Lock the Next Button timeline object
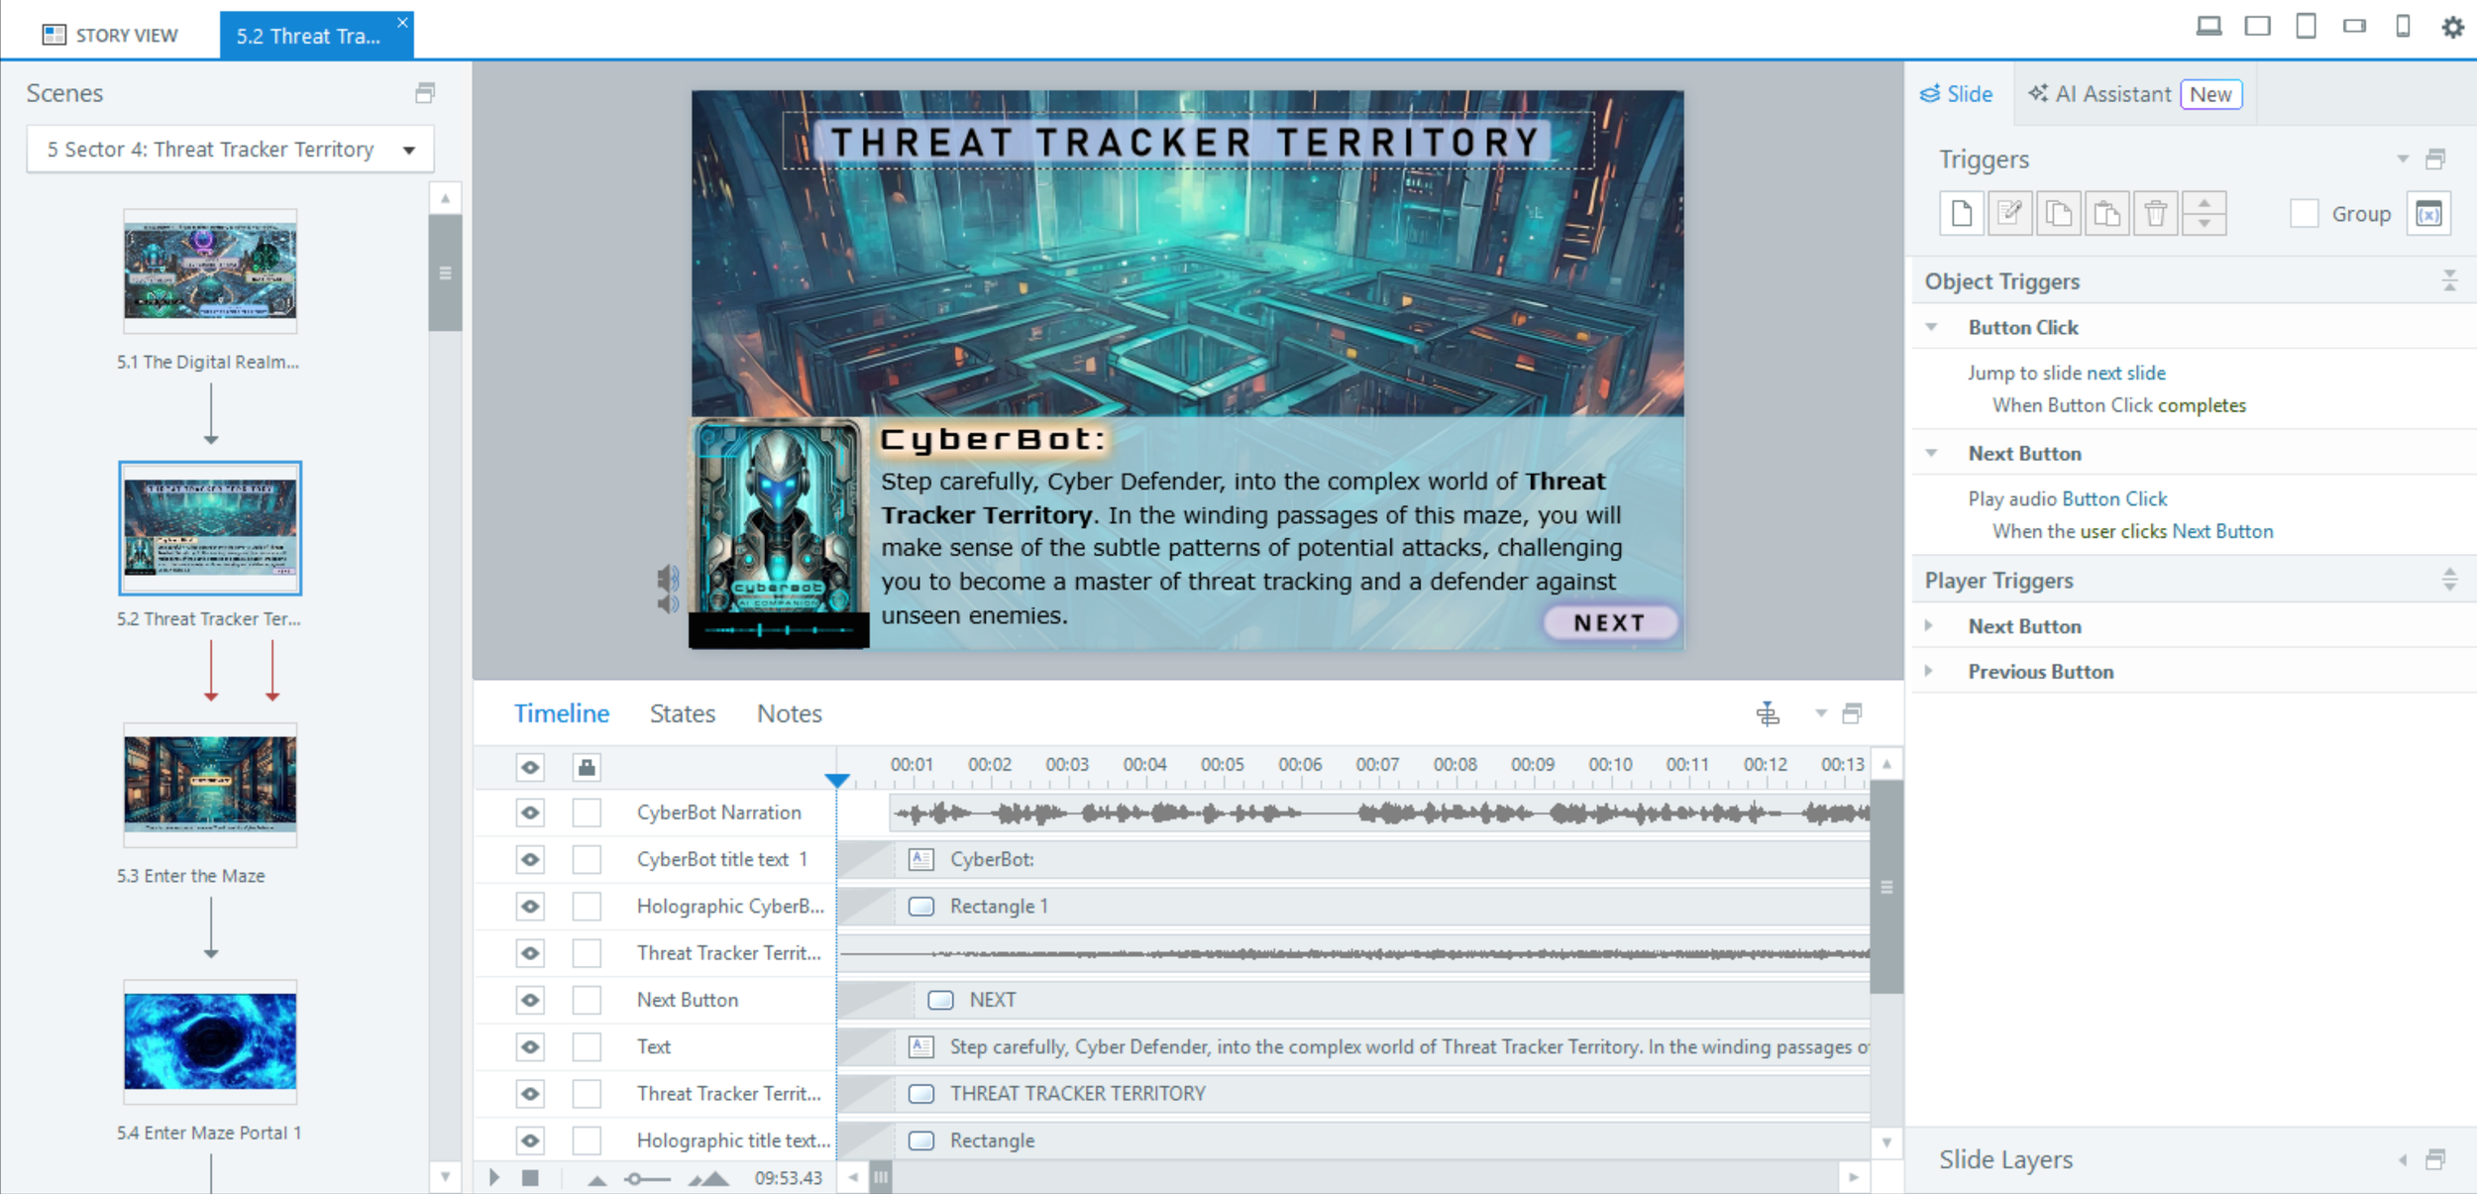2477x1194 pixels. pos(587,1000)
